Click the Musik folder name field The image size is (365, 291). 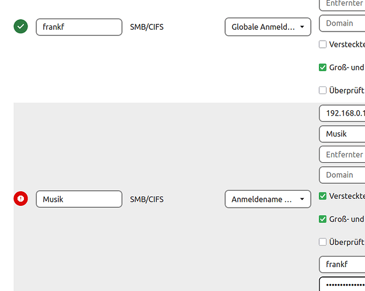(79, 199)
